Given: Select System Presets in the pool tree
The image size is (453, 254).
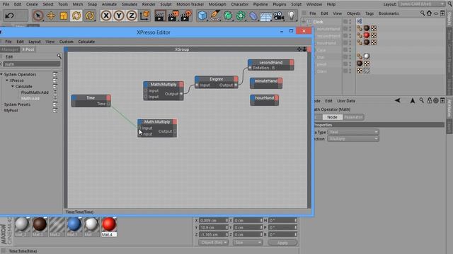Looking at the screenshot, I should point(17,104).
